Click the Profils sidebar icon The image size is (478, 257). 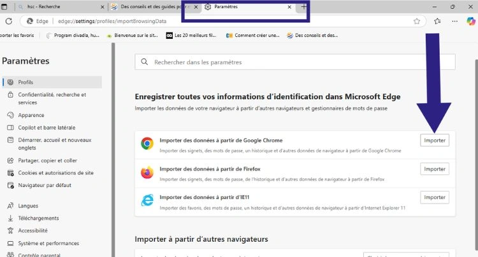[x=10, y=82]
